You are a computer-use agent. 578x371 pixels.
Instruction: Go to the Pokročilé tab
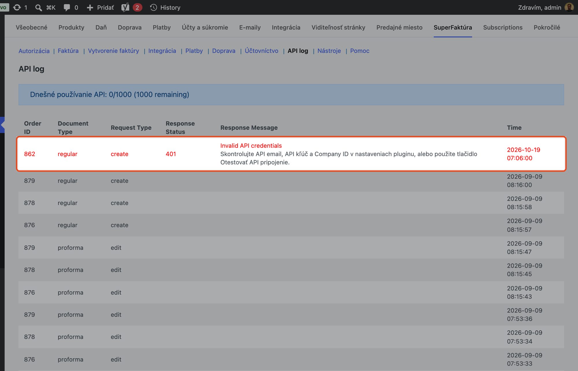547,27
